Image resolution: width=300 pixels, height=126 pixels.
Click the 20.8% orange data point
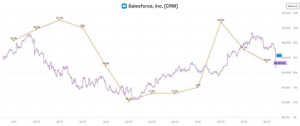[221, 22]
